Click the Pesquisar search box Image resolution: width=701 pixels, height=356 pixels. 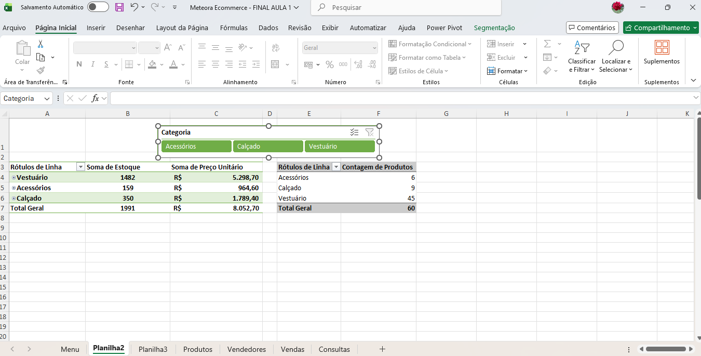(x=406, y=8)
